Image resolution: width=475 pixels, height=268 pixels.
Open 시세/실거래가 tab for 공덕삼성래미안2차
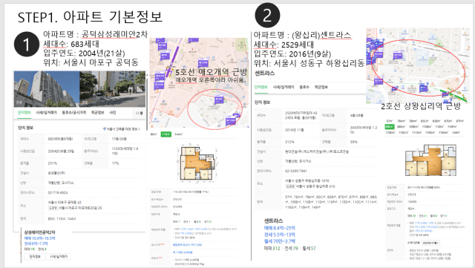[46, 113]
